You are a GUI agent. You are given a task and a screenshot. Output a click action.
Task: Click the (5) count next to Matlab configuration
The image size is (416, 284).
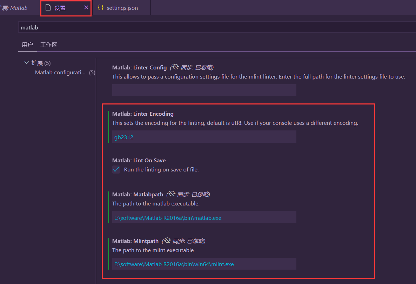(92, 72)
